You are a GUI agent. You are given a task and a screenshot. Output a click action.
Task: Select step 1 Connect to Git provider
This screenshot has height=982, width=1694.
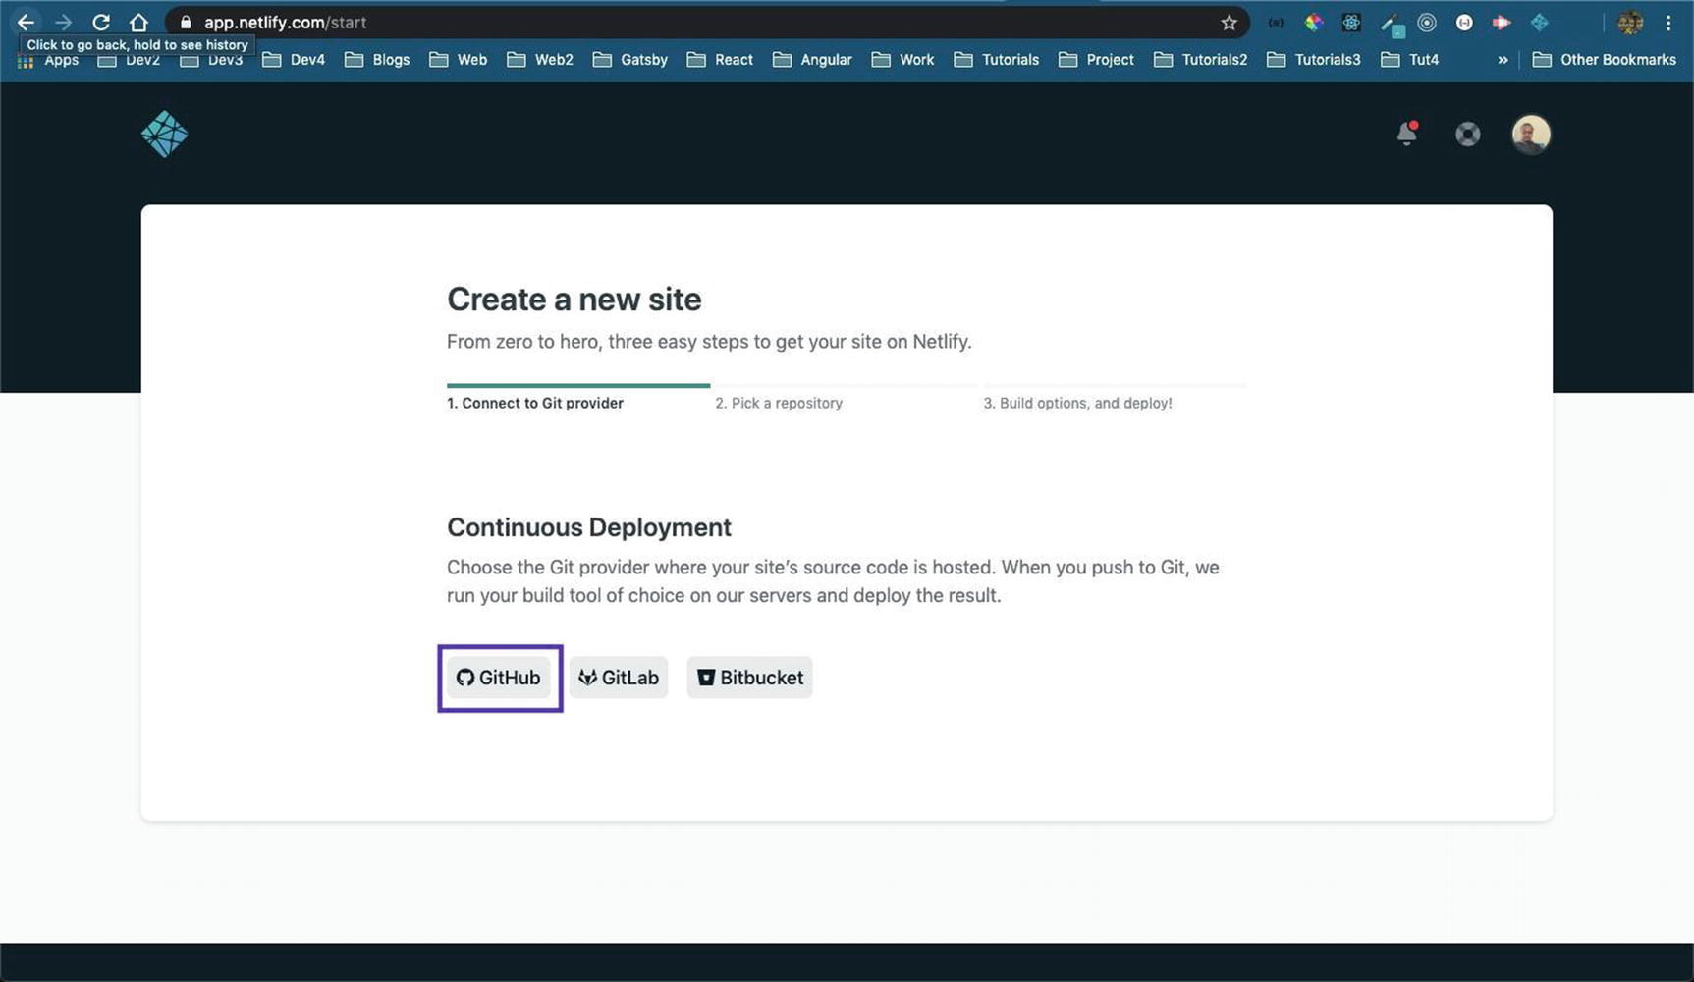535,403
